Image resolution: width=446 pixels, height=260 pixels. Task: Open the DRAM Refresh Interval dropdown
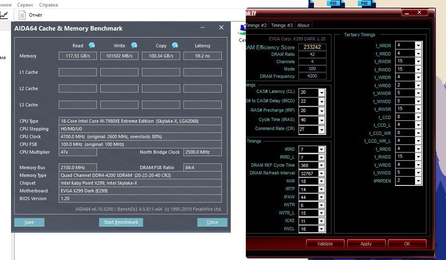click(321, 174)
